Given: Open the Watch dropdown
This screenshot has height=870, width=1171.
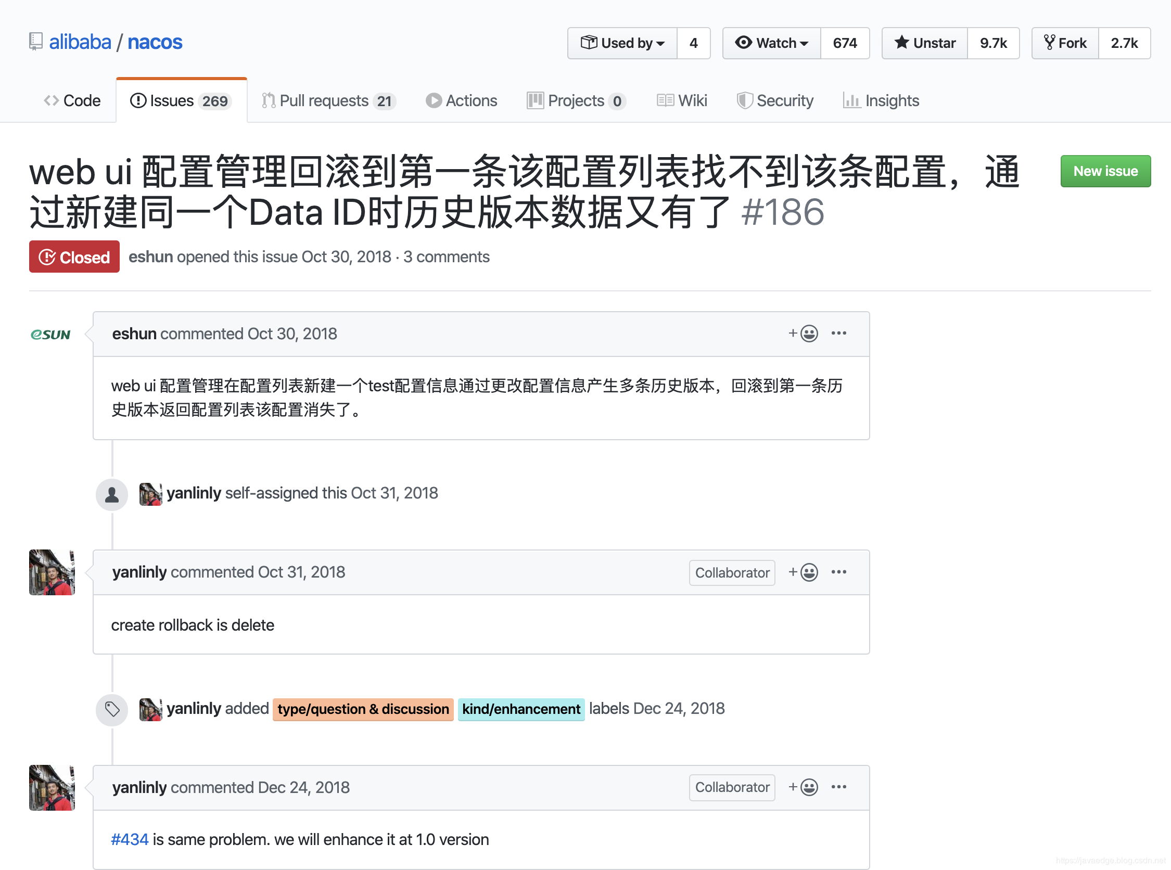Looking at the screenshot, I should (x=772, y=43).
